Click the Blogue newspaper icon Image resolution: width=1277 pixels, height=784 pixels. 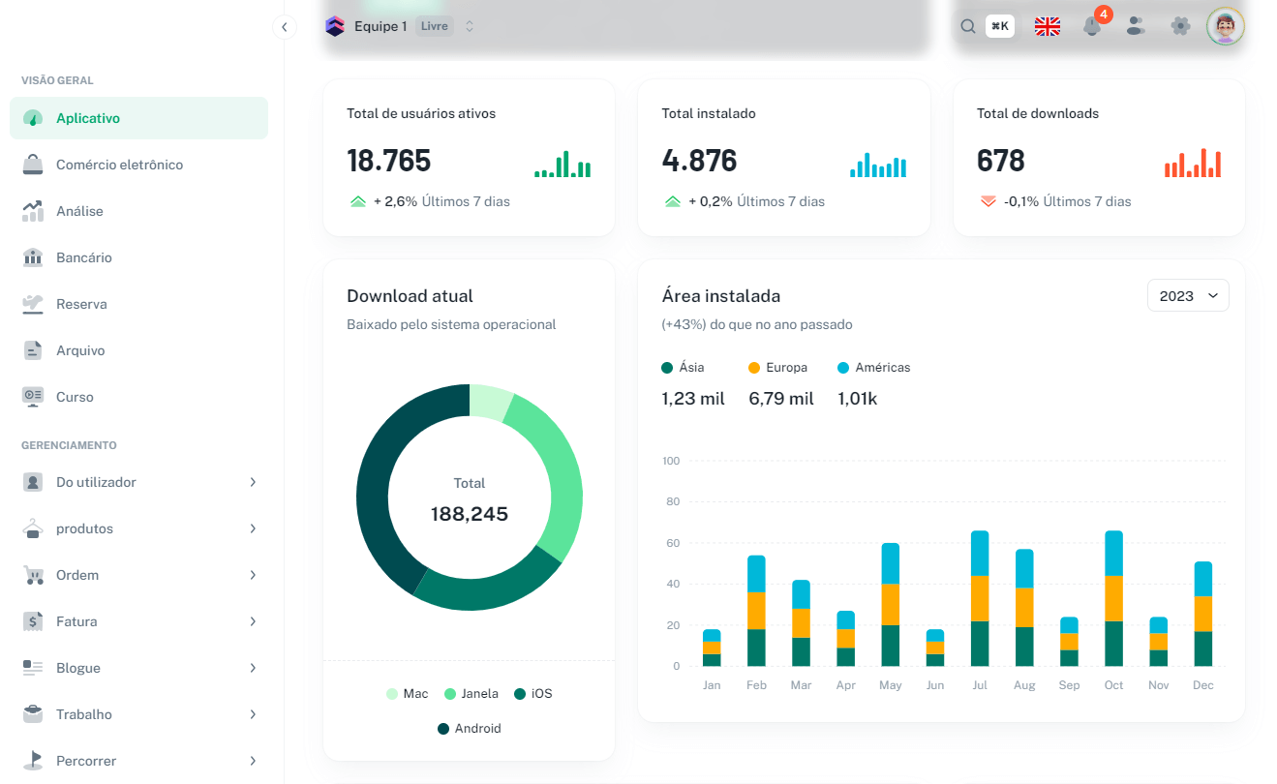pos(33,668)
